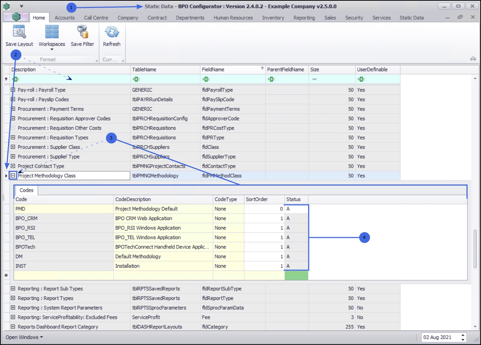Switch to the Human Resources tab
This screenshot has width=481, height=345.
pyautogui.click(x=233, y=17)
